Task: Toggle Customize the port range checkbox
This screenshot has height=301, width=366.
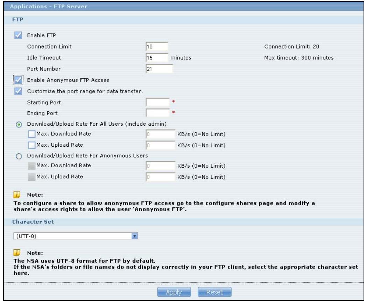Action: click(x=18, y=91)
